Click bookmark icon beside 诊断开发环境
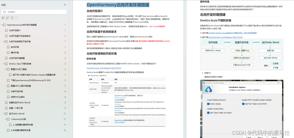 pyautogui.click(x=8, y=91)
